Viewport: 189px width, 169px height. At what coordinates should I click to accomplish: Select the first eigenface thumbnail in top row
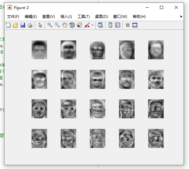coord(39,50)
